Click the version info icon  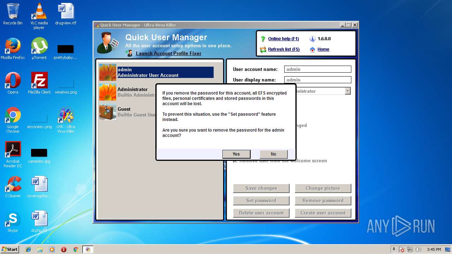point(312,39)
